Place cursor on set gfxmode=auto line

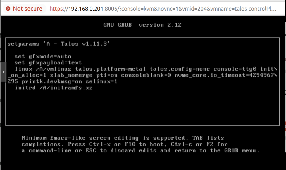pos(43,56)
